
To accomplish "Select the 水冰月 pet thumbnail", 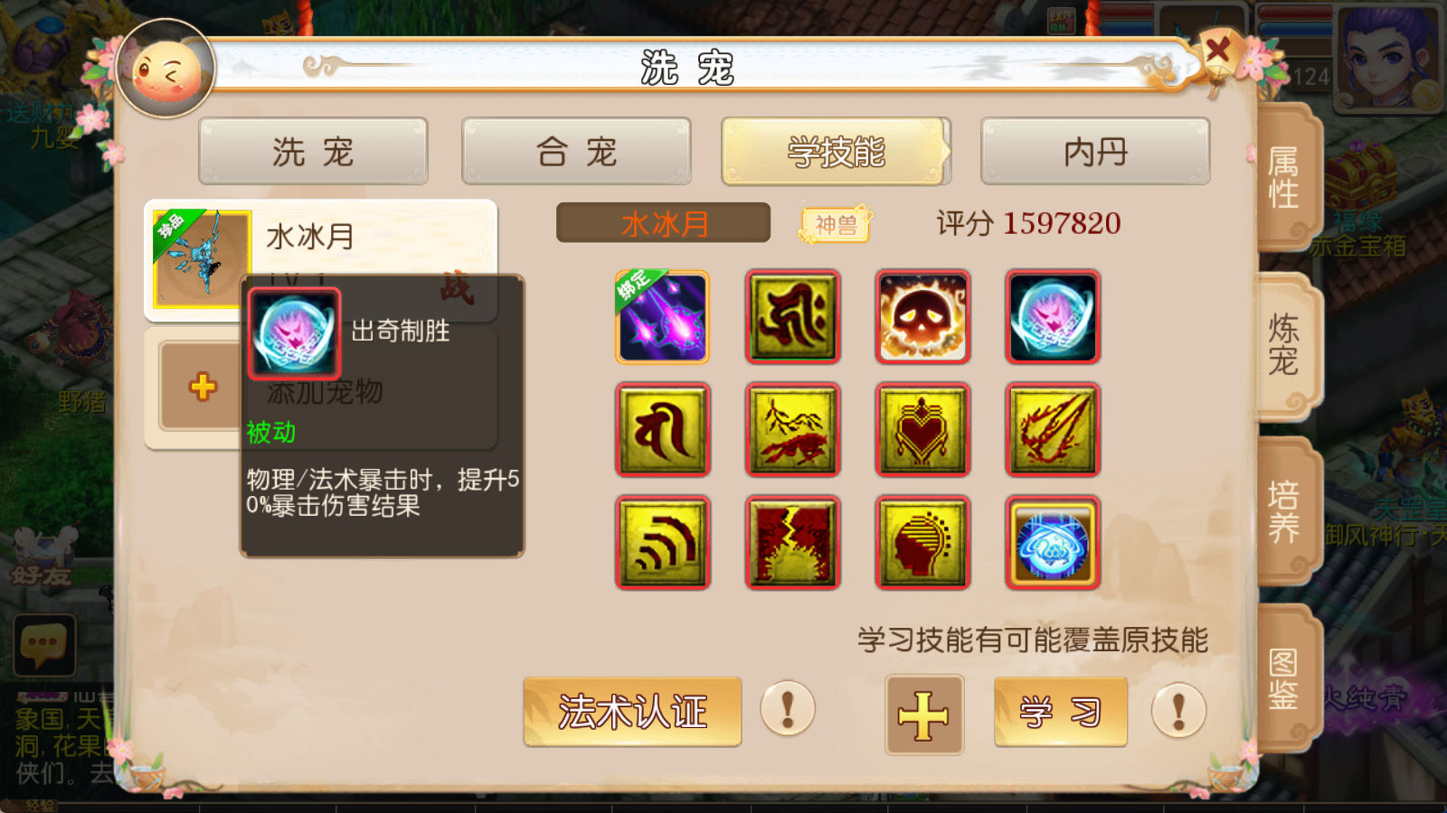I will [202, 259].
